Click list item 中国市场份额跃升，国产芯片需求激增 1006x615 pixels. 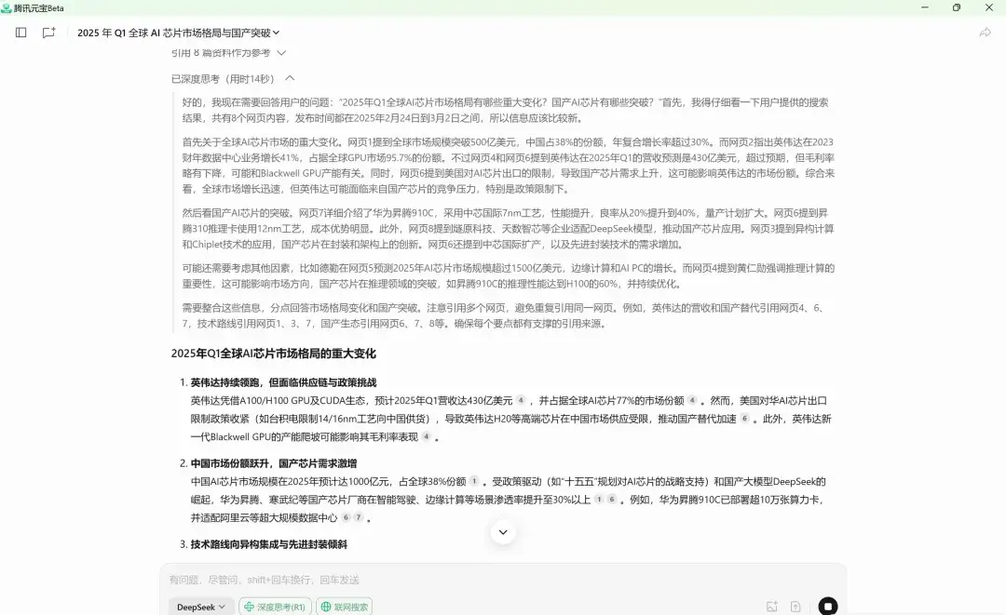click(x=273, y=463)
